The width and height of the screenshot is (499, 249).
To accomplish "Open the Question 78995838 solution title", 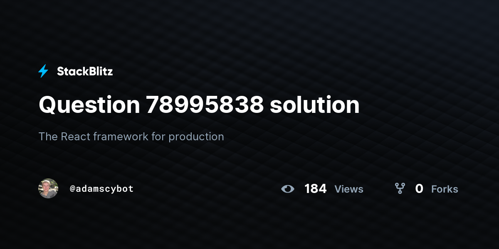I will coord(199,105).
